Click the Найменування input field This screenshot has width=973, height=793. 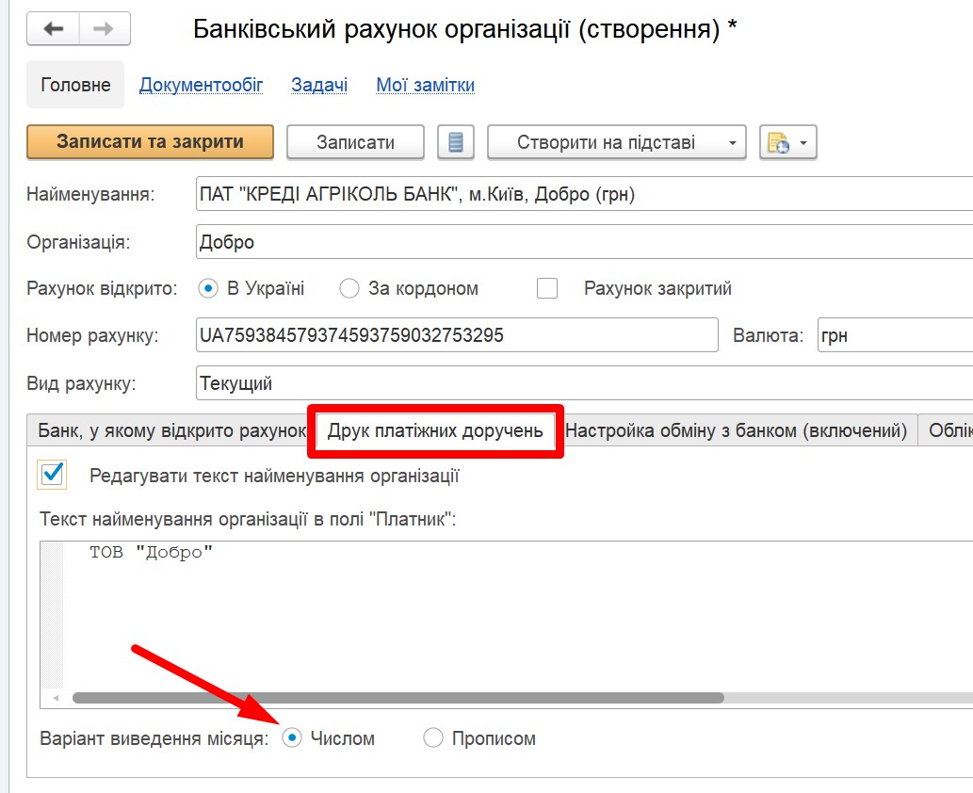click(585, 194)
